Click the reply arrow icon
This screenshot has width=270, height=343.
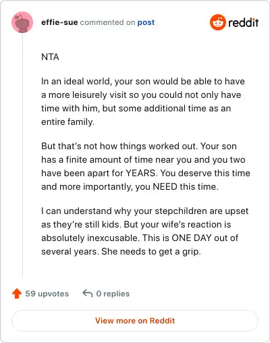click(x=88, y=294)
